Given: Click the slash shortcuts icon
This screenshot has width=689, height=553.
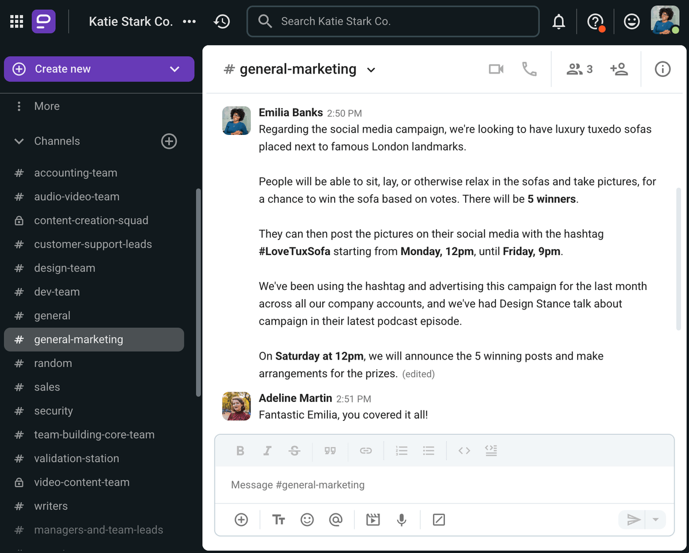Looking at the screenshot, I should 439,520.
